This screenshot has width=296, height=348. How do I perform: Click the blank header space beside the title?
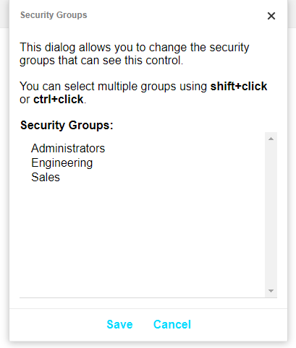tap(176, 15)
